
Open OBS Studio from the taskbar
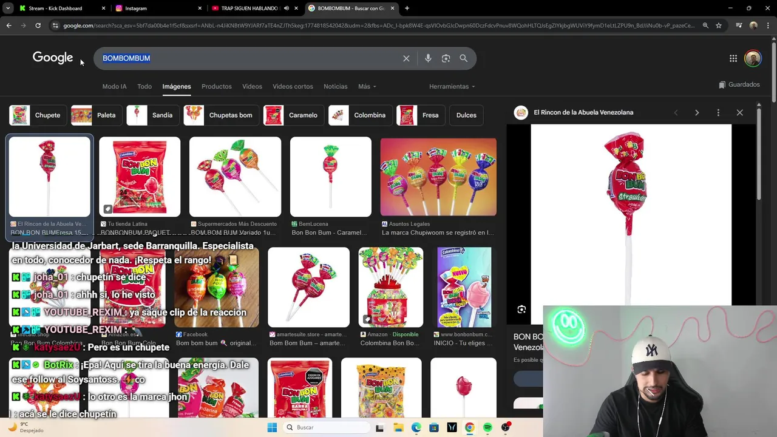(506, 427)
